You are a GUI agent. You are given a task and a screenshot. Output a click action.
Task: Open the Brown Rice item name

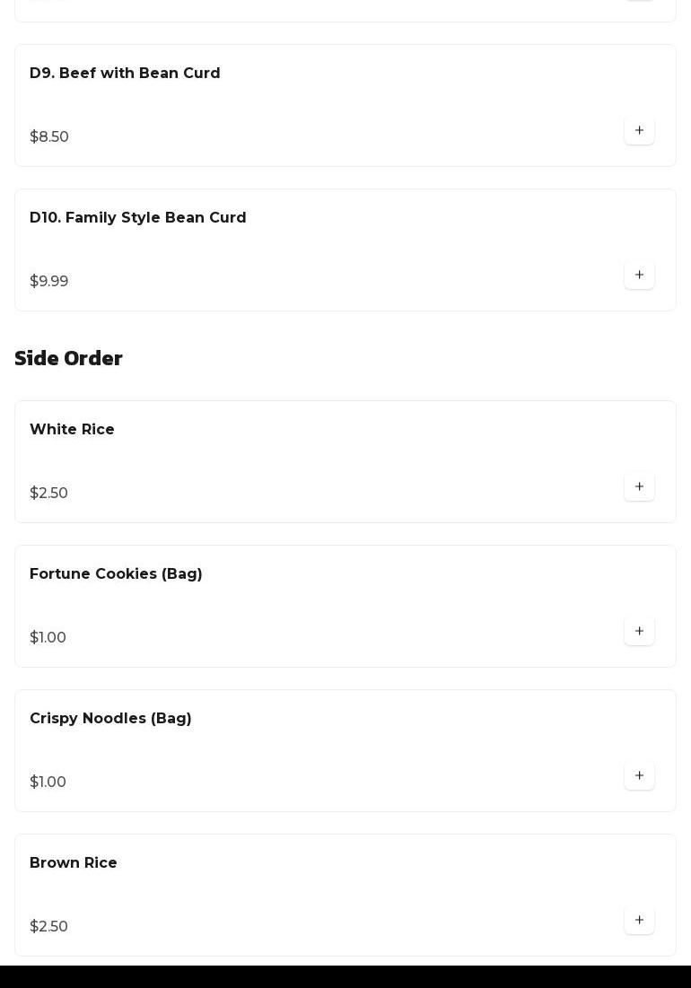(x=74, y=863)
